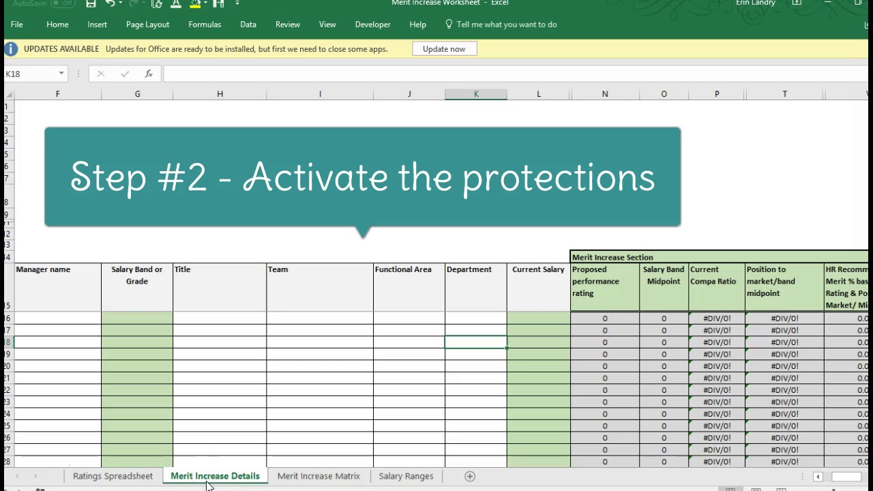Screen dimensions: 873x491
Task: Open the Help ribbon tab
Action: (418, 25)
